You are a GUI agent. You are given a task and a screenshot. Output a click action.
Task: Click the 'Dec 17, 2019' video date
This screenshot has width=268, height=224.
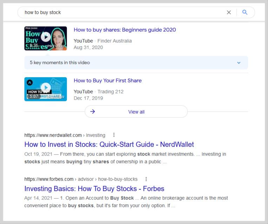[88, 98]
